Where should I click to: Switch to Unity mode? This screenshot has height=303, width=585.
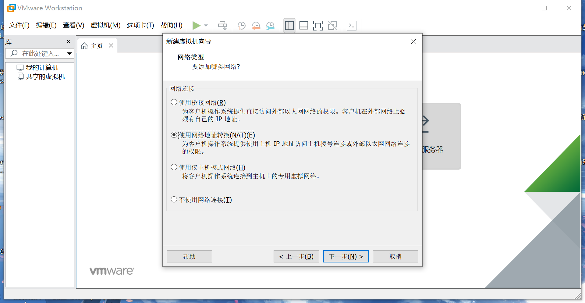332,26
